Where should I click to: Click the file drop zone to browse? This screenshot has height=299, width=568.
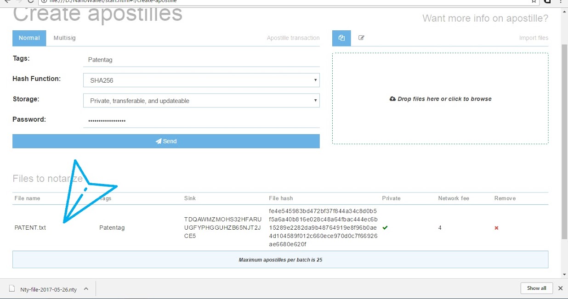point(440,99)
